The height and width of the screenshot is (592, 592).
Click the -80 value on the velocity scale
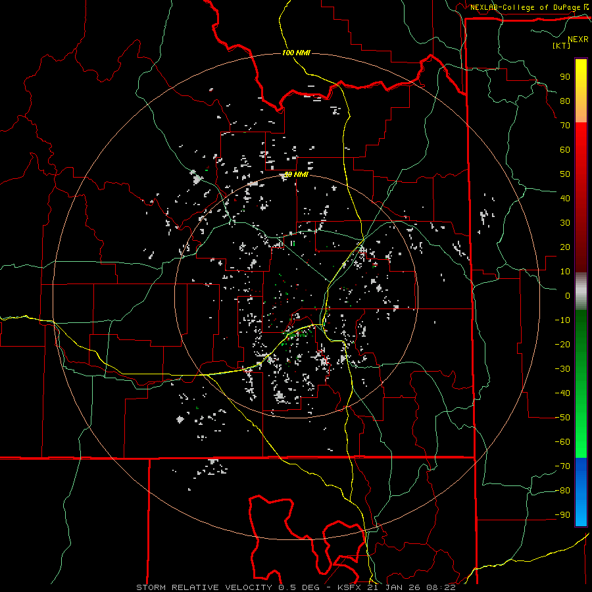pyautogui.click(x=562, y=491)
